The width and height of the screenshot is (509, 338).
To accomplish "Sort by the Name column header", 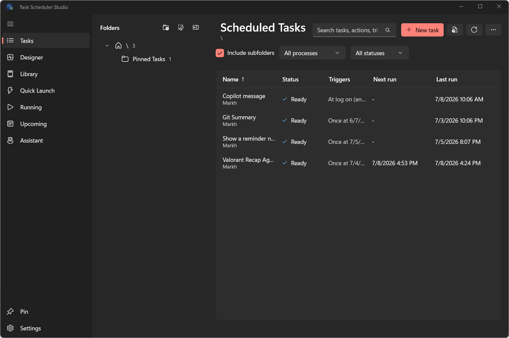I will [233, 79].
